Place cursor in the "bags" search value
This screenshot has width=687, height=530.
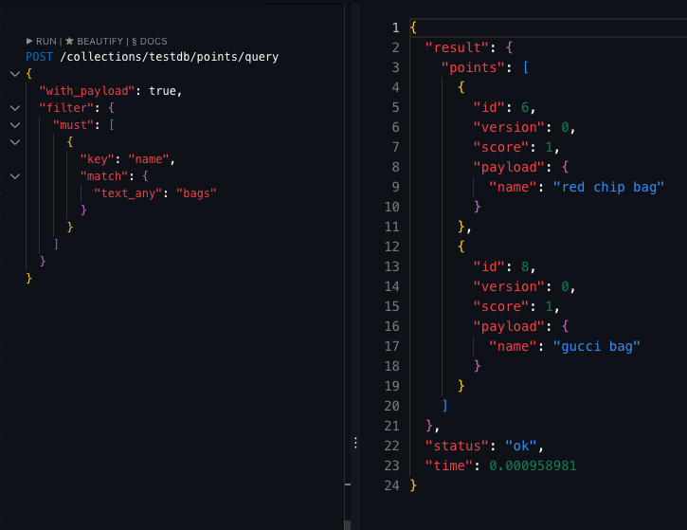point(197,193)
